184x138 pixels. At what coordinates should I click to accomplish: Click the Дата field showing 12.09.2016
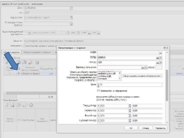[47, 8]
